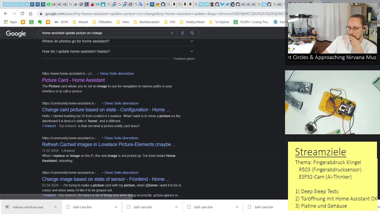Click the '1) Deep Sleep Tests' line
Image resolution: width=380 pixels, height=214 pixels.
click(x=317, y=191)
